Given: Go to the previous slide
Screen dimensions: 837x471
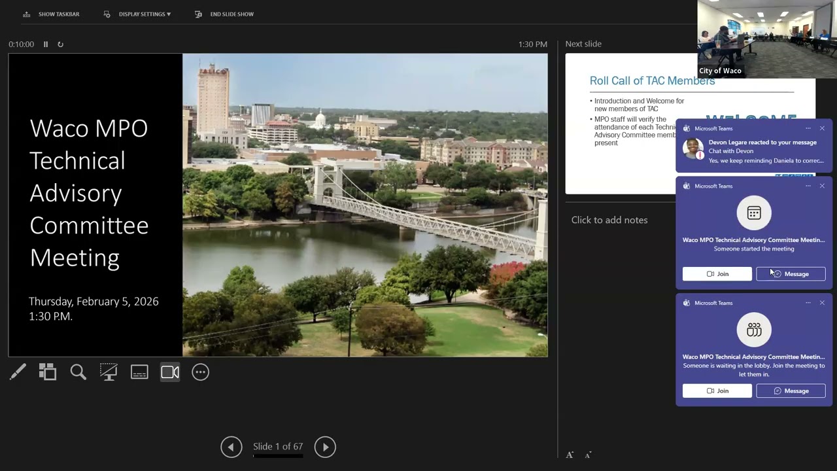Looking at the screenshot, I should pyautogui.click(x=231, y=447).
